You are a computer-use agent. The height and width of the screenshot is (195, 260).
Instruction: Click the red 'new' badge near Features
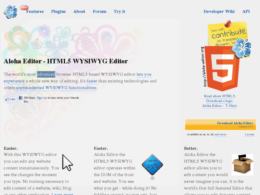click(24, 8)
